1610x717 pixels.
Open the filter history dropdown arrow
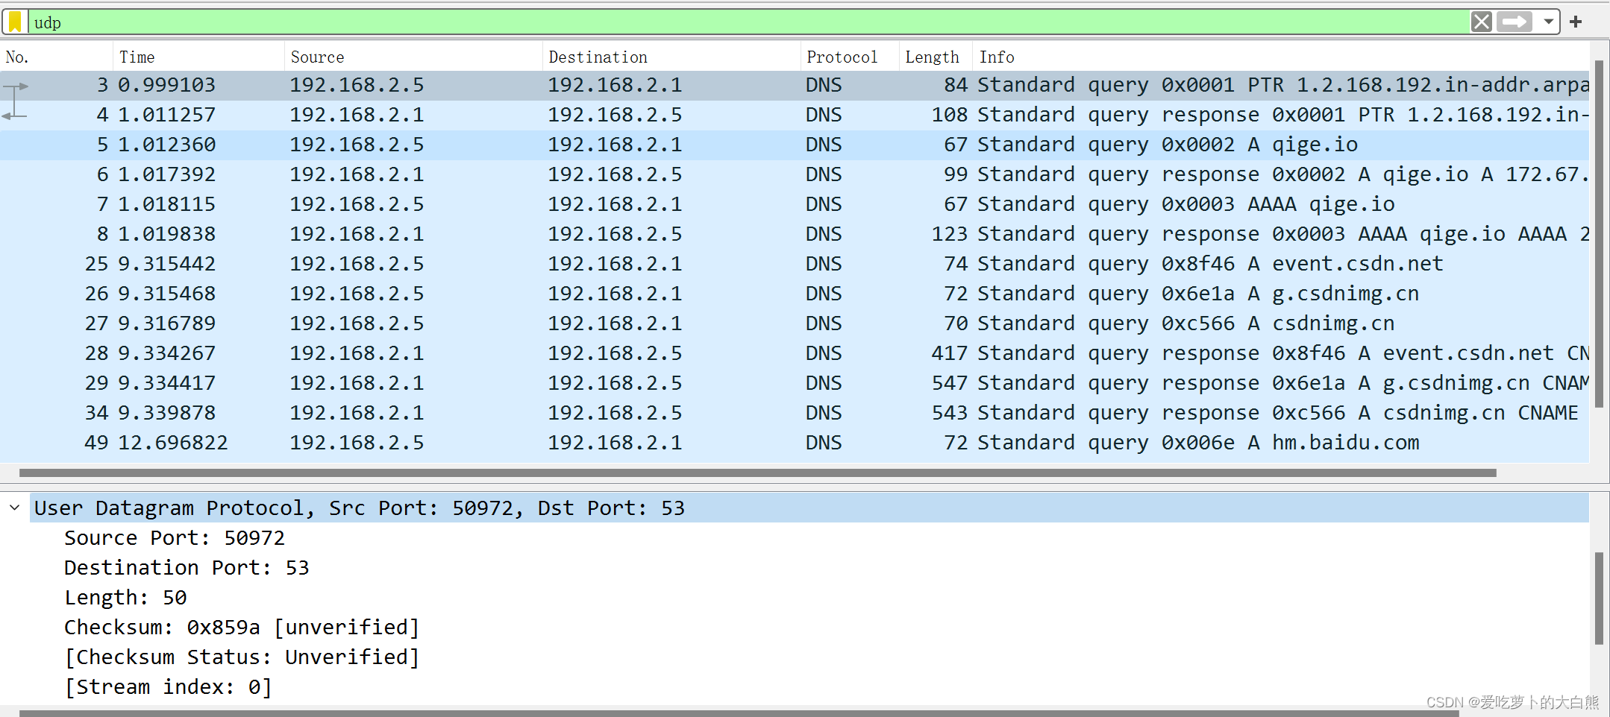[1549, 22]
